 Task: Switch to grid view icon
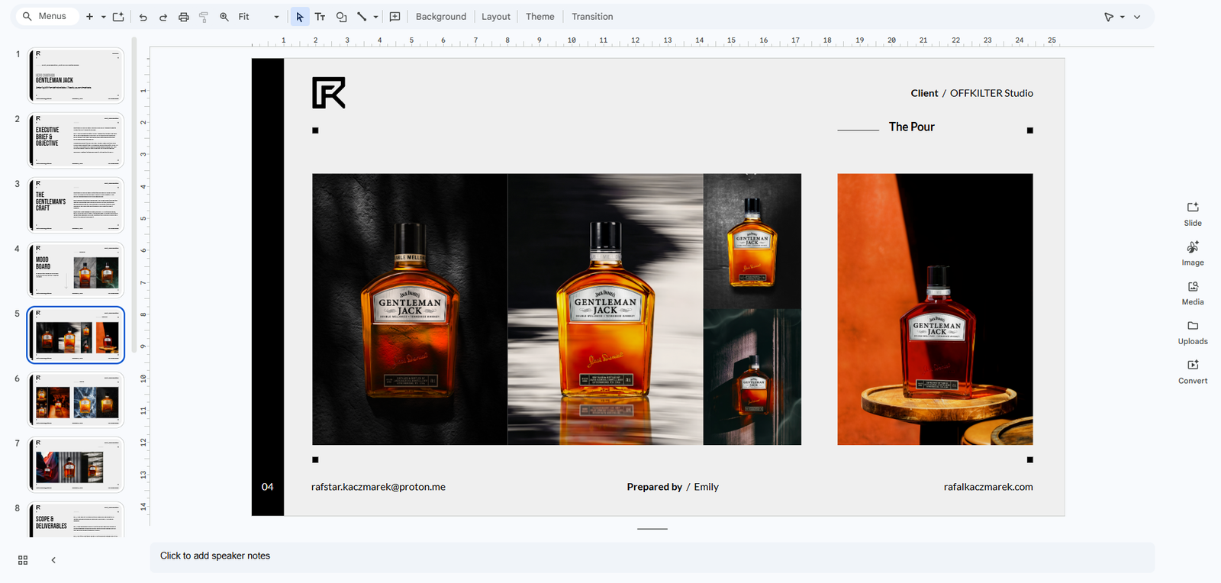point(23,560)
